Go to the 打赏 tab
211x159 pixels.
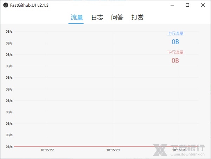point(138,18)
